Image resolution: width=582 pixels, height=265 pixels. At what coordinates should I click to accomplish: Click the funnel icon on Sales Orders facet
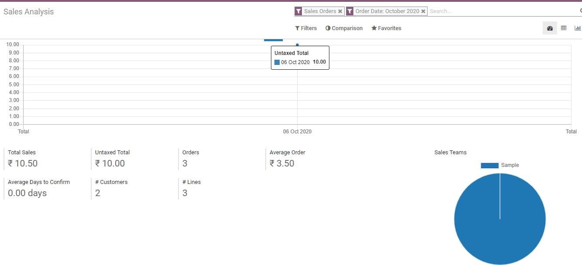(299, 11)
